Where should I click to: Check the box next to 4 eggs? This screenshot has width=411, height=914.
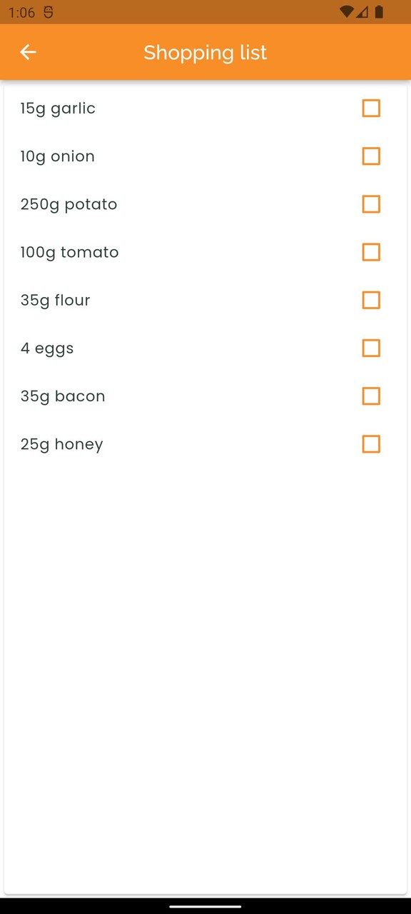click(x=371, y=348)
